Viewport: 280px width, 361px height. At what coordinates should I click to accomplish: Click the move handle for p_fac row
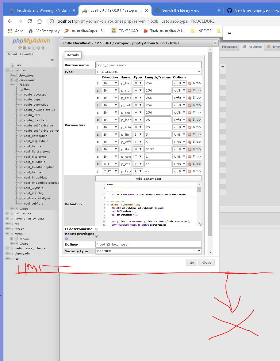(98, 171)
